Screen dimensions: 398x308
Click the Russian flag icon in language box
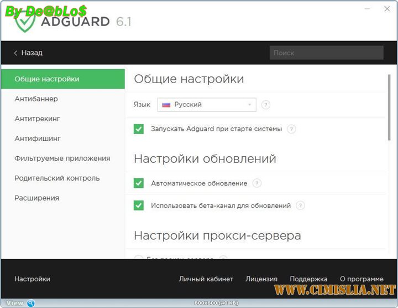166,105
